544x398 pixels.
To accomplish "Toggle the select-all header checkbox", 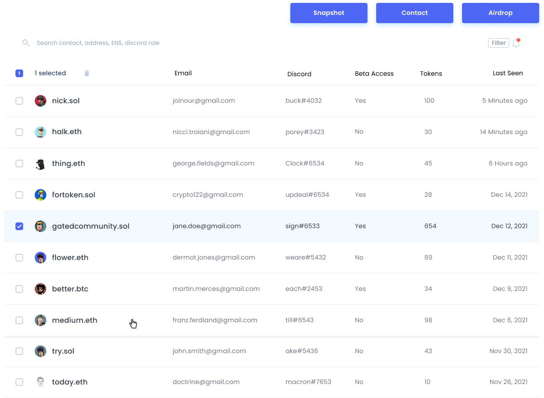I will (x=19, y=73).
